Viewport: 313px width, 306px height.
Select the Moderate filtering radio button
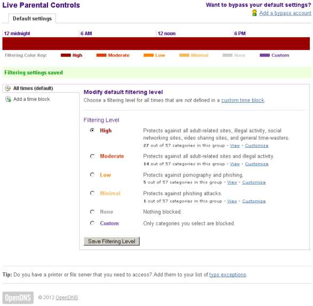pos(92,156)
